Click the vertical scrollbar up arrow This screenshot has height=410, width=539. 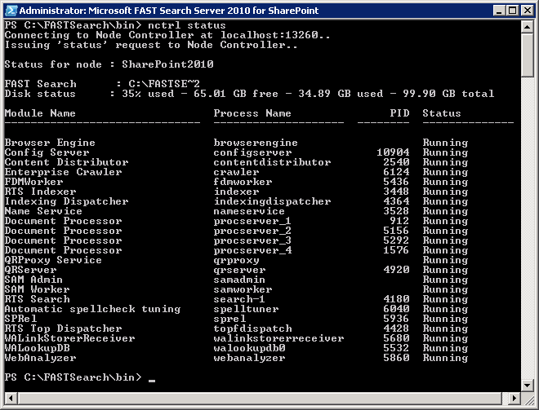(527, 26)
